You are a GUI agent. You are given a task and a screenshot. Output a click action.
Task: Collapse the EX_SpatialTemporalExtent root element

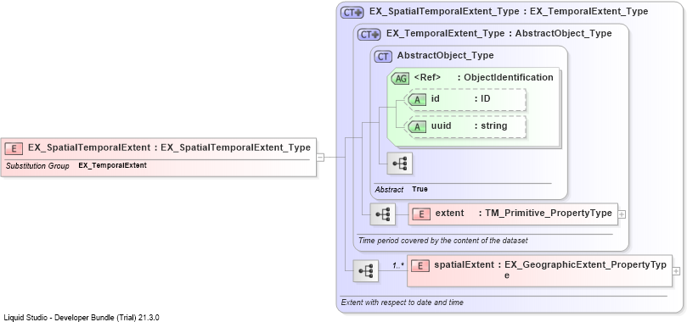pyautogui.click(x=320, y=157)
